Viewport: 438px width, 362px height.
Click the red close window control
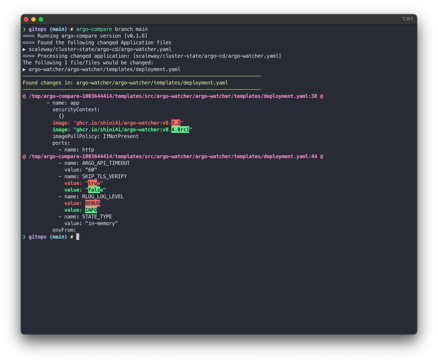tap(26, 19)
